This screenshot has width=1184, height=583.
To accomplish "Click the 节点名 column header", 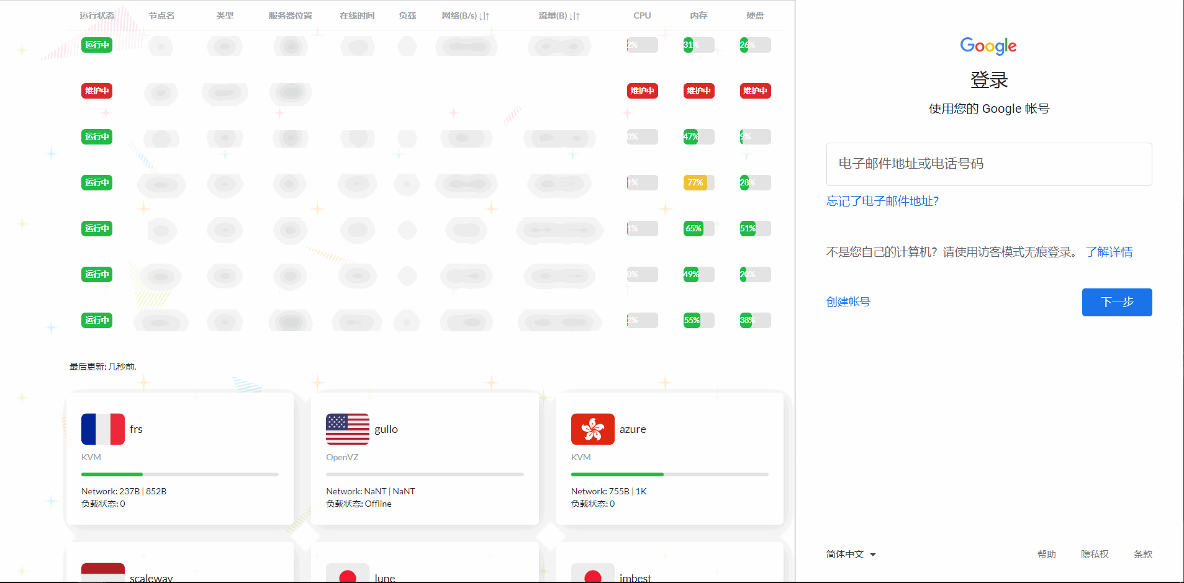I will point(161,16).
